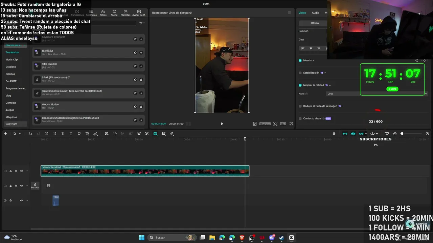Hide the main video track with eye icon
The width and height of the screenshot is (433, 243).
pos(16,171)
